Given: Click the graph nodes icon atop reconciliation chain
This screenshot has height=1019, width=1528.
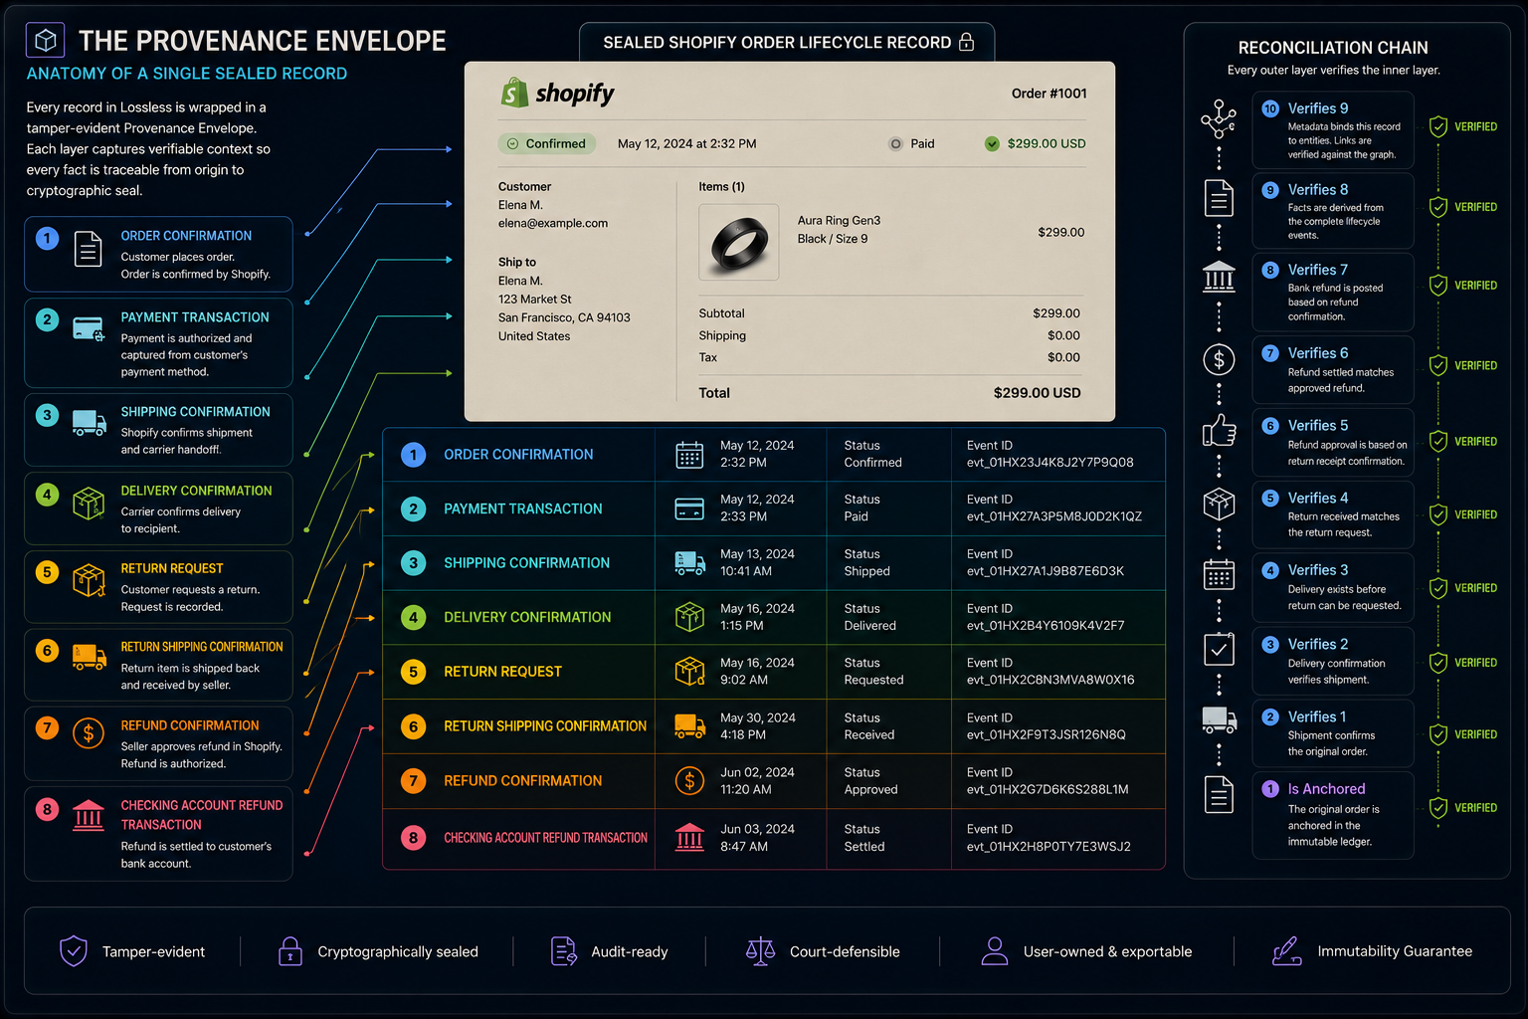Looking at the screenshot, I should (1219, 119).
